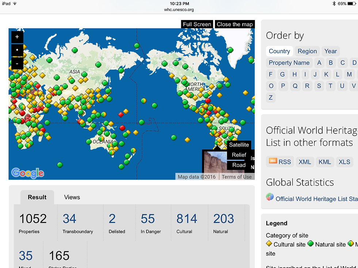Click the 203 Natural count

click(x=224, y=219)
